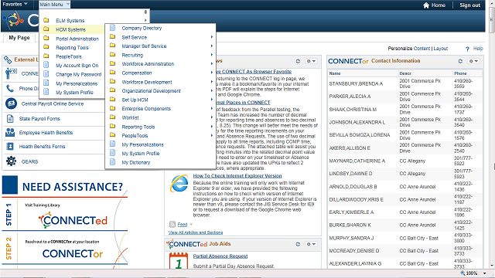The height and width of the screenshot is (278, 495).
Task: Refresh the CONNECTed Job Aids pagelet
Action: 298,244
